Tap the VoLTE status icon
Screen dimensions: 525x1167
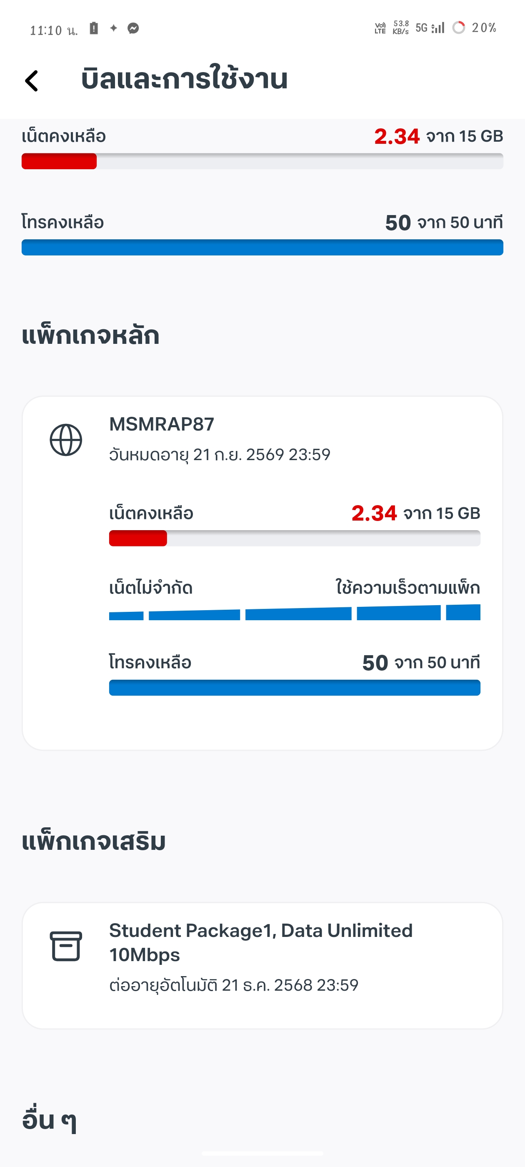[x=380, y=28]
